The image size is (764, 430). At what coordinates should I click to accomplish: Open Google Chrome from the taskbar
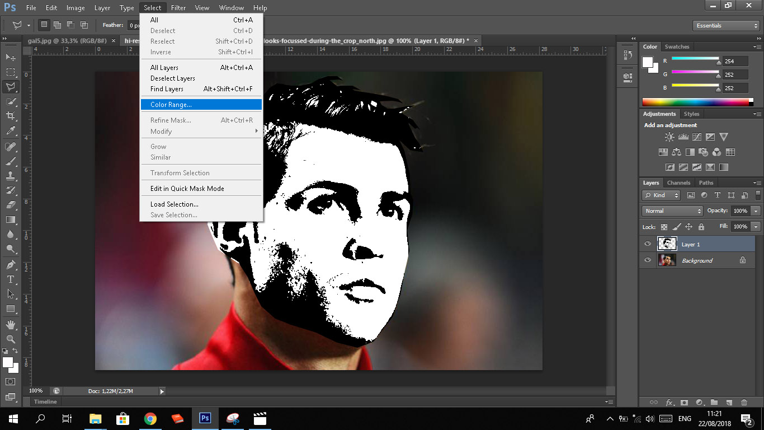150,419
